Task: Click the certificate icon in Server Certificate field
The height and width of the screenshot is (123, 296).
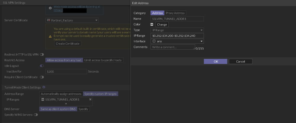Action: click(x=48, y=20)
